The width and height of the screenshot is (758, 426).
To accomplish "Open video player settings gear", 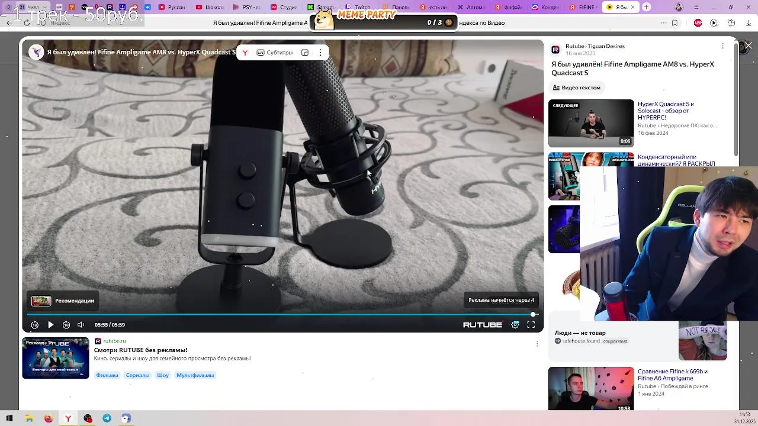I will 515,325.
